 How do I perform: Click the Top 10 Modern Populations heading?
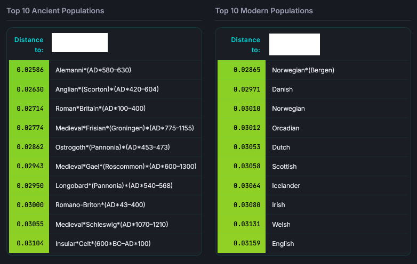tap(264, 11)
